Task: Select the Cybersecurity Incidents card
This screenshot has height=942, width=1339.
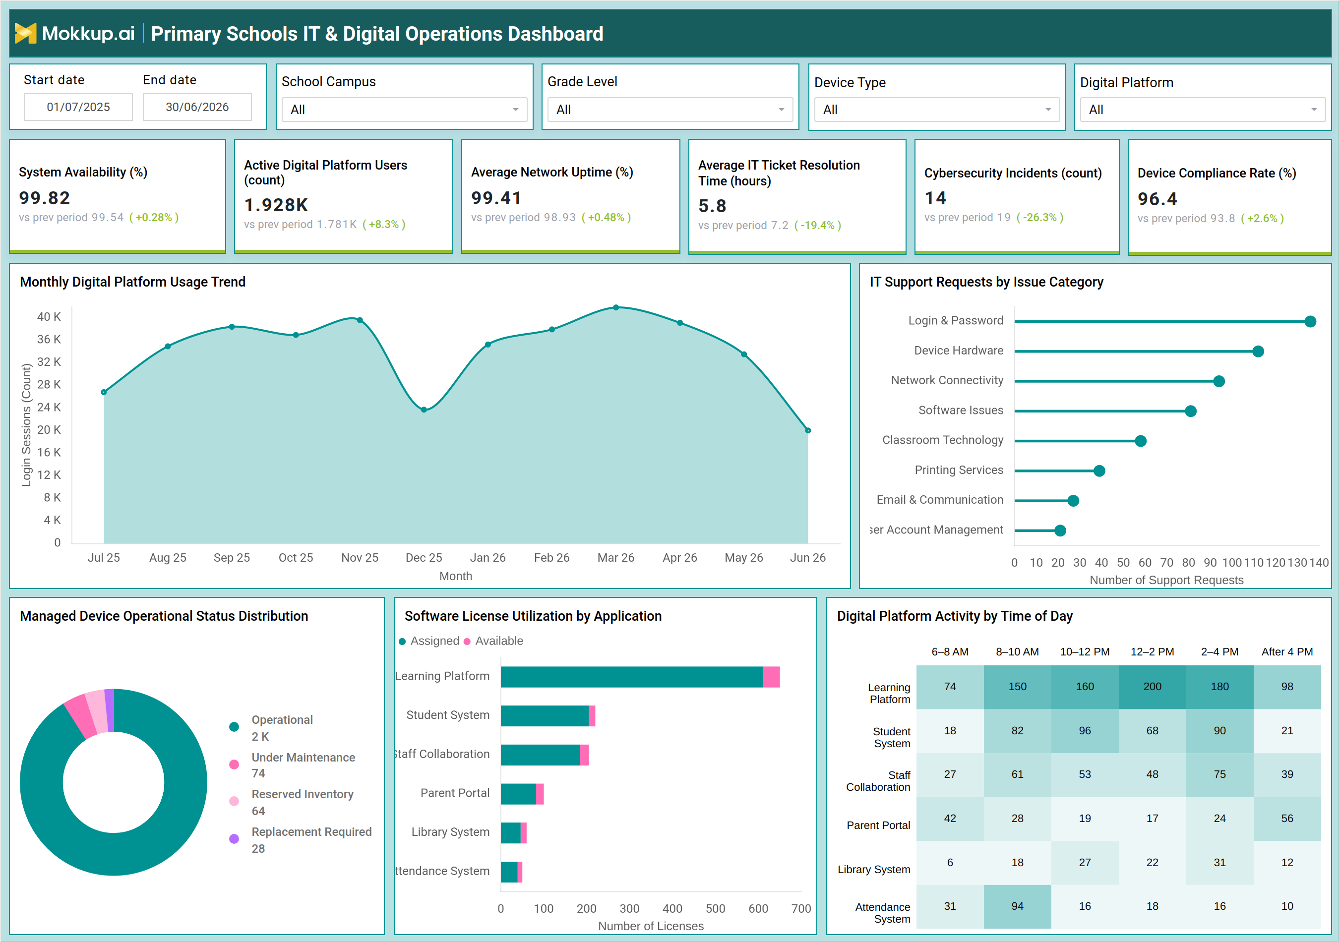Action: (1017, 196)
